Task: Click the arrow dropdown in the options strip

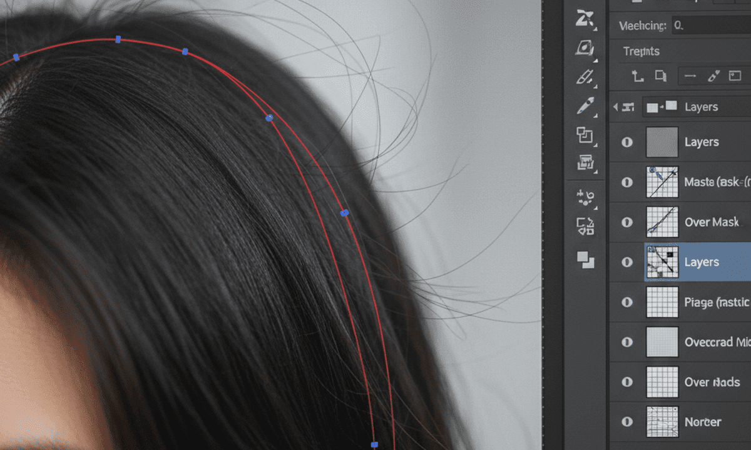Action: [690, 76]
